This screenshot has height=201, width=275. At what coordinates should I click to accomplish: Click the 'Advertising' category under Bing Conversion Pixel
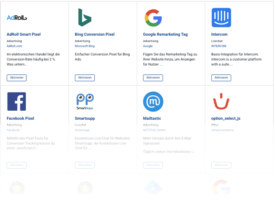click(x=82, y=41)
